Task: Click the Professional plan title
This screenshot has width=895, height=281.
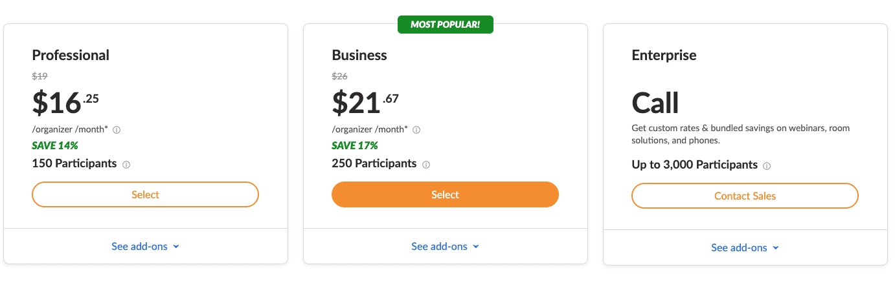Action: click(x=71, y=55)
